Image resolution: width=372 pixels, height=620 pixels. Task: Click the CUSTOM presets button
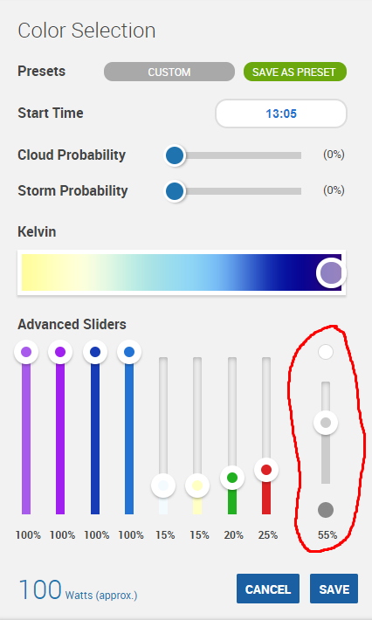169,72
